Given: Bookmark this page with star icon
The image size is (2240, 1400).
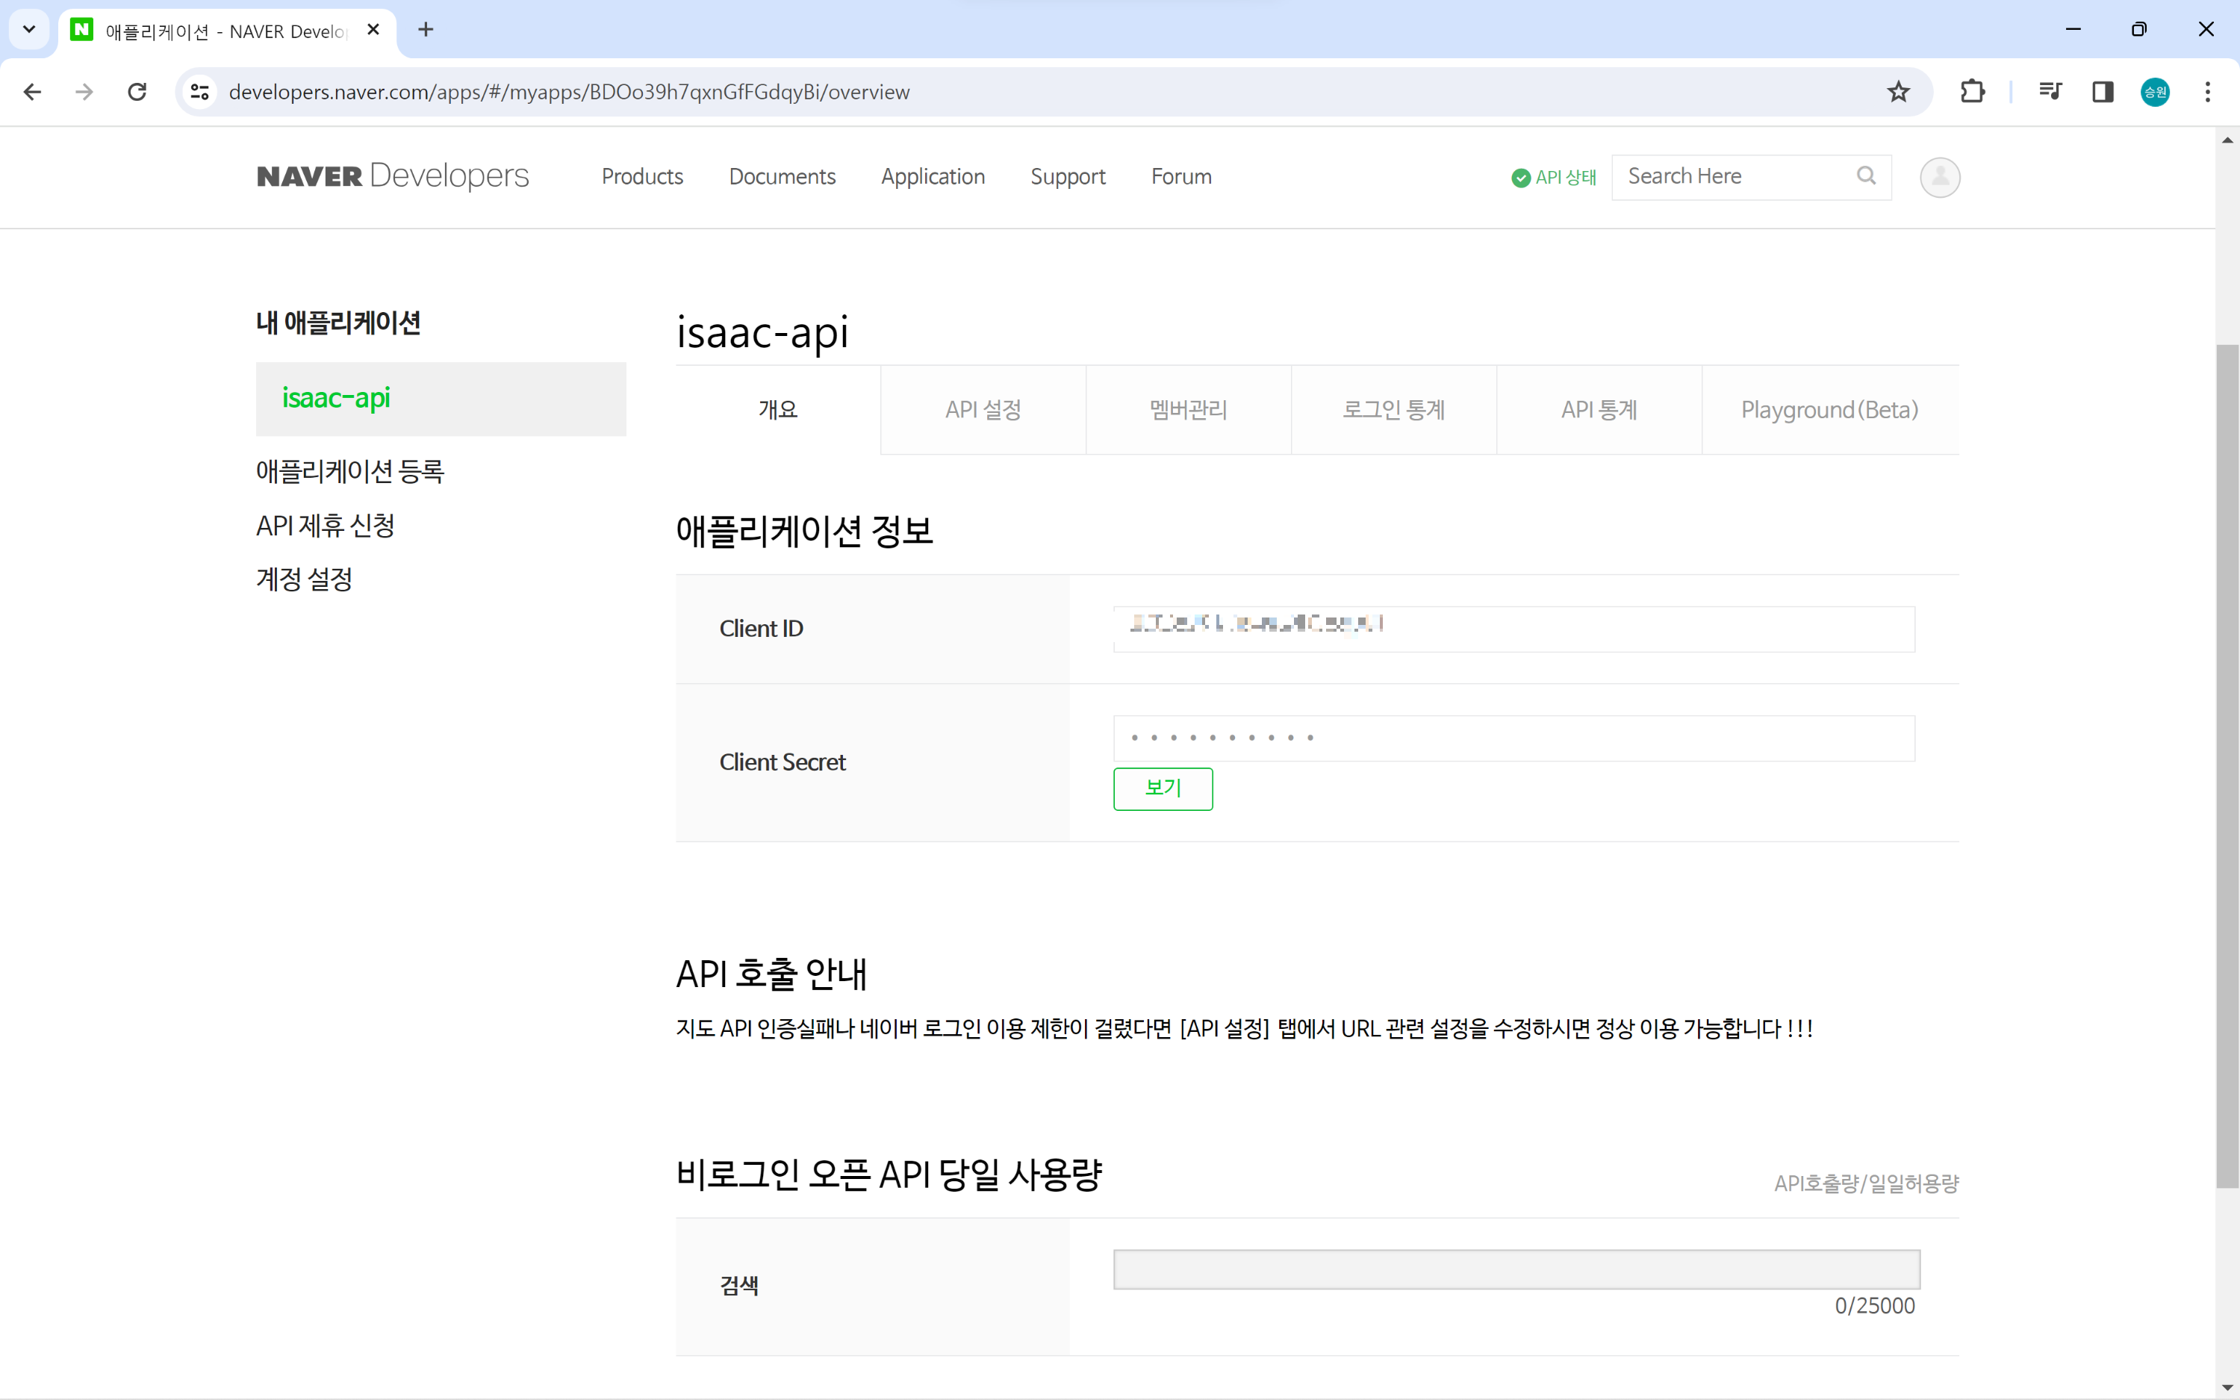Looking at the screenshot, I should [1899, 92].
